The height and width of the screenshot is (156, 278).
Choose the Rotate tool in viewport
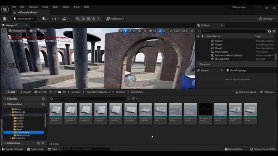[130, 31]
